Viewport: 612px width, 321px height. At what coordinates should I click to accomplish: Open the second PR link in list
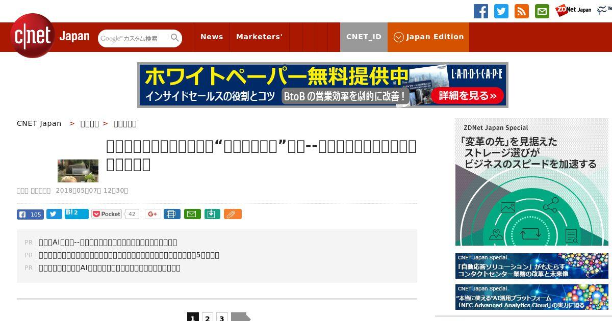click(x=129, y=255)
